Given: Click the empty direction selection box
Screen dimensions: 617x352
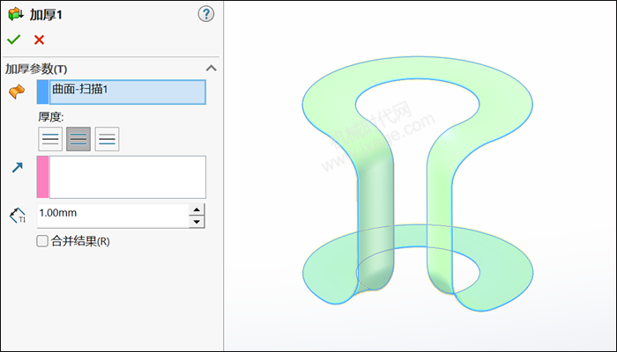Looking at the screenshot, I should (x=128, y=177).
